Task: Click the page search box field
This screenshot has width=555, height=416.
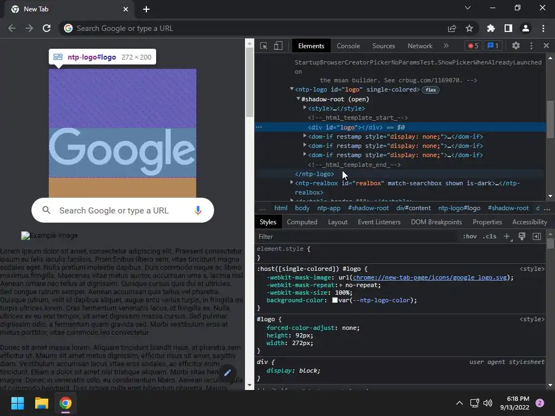Action: click(x=122, y=211)
